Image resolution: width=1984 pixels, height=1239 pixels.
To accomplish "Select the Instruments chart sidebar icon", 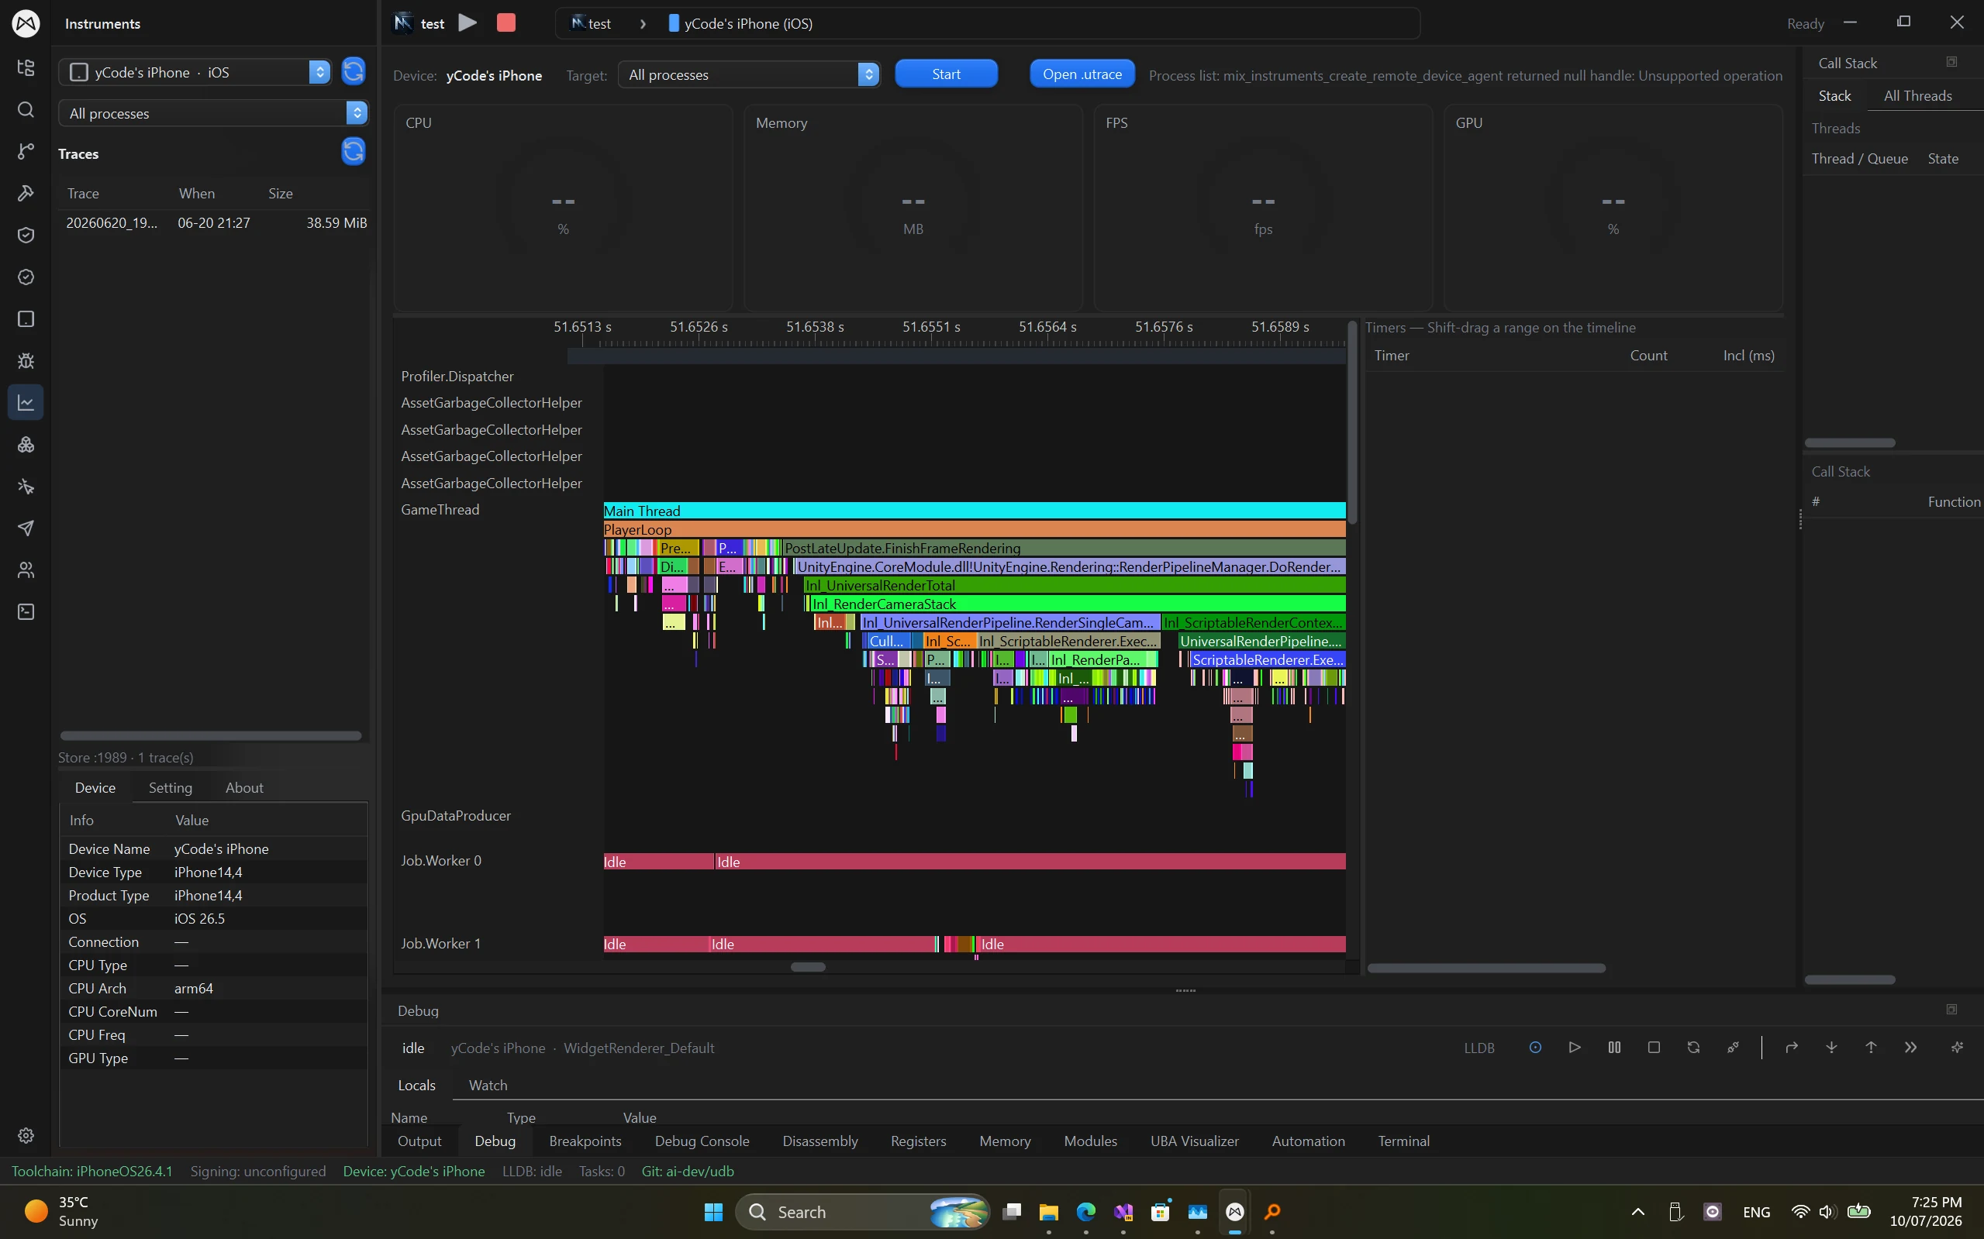I will click(x=26, y=402).
